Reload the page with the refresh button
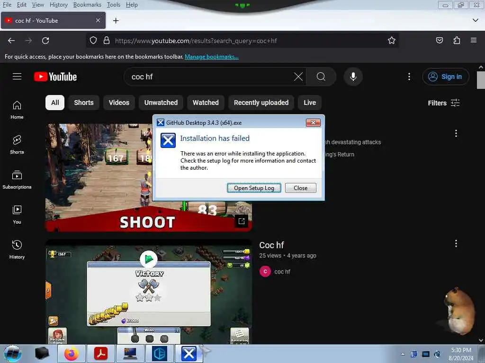Viewport: 485px width, 363px height. tap(45, 41)
